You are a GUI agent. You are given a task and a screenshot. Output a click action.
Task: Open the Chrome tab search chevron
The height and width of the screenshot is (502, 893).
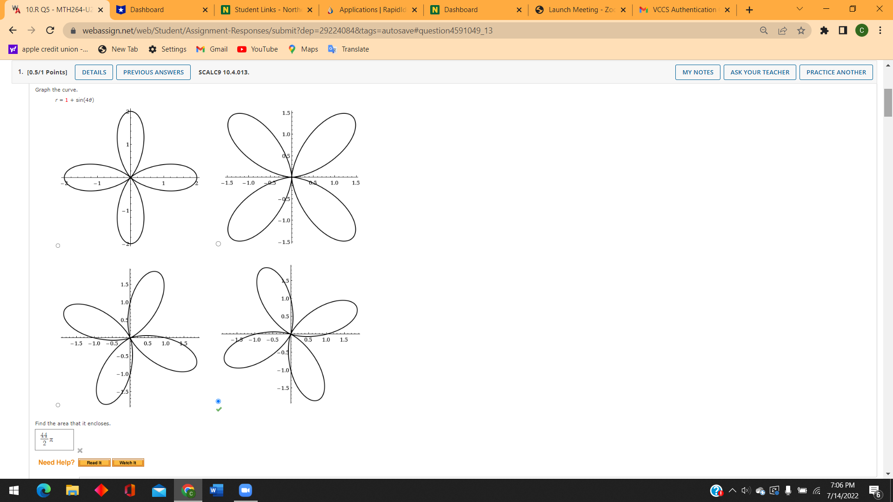coord(799,9)
